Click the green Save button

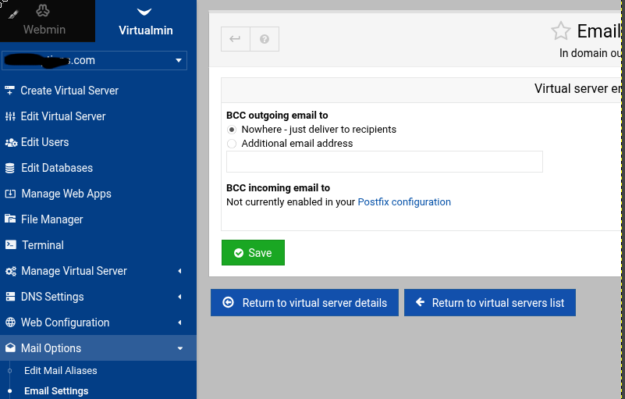[253, 252]
